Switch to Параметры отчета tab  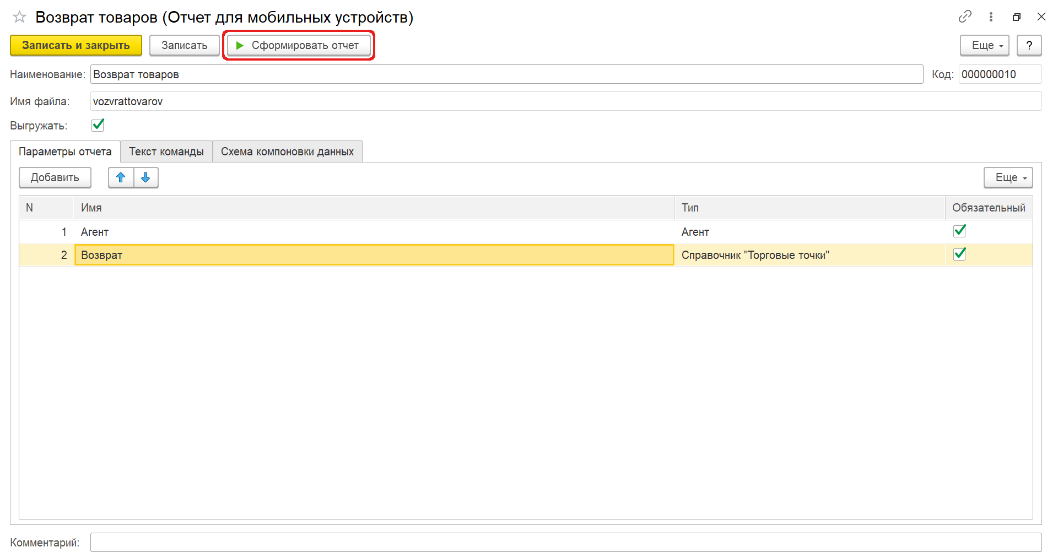coord(65,151)
